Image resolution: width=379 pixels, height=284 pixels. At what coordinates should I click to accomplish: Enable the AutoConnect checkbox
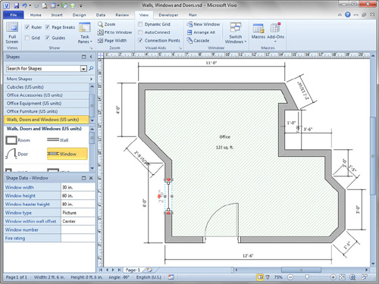point(140,33)
